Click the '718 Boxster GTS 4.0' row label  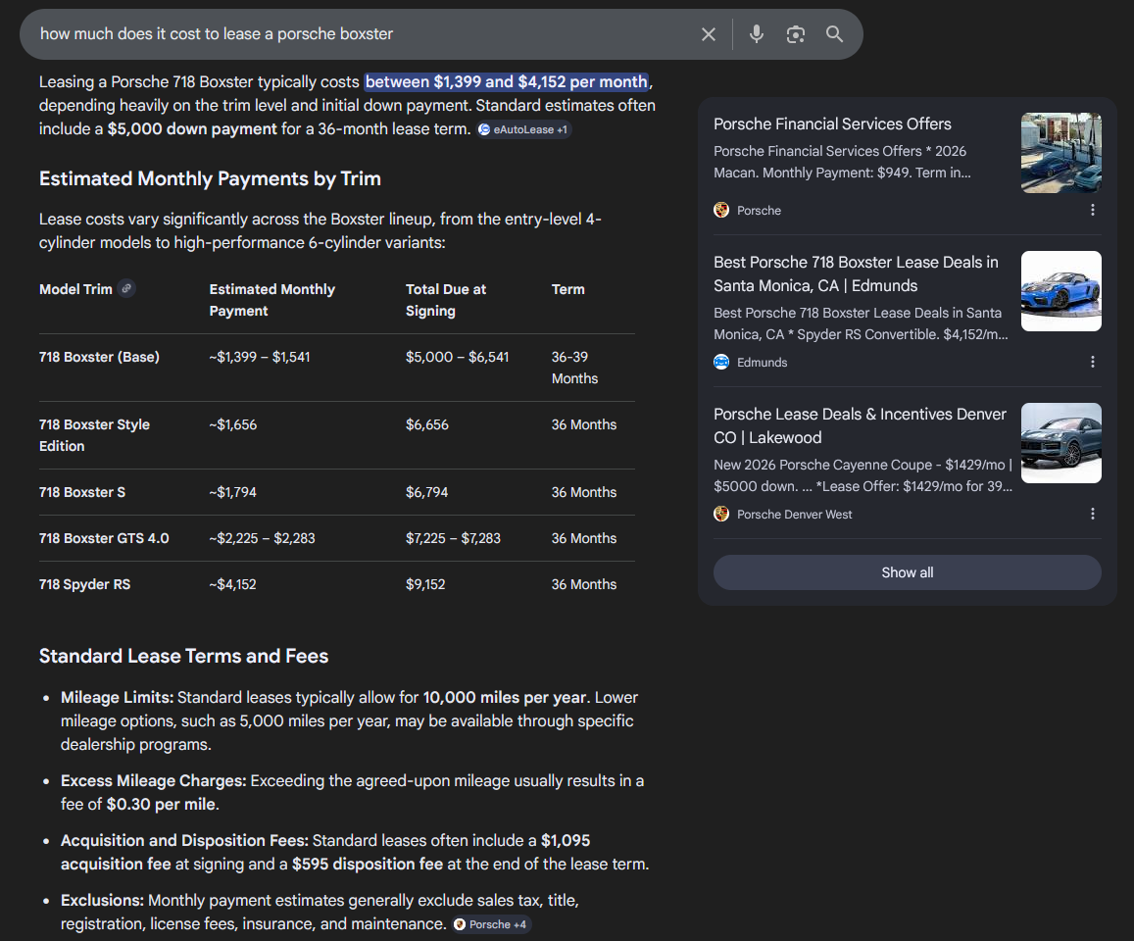point(104,538)
